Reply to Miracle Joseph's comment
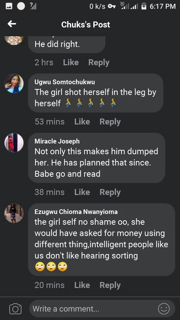 click(110, 192)
